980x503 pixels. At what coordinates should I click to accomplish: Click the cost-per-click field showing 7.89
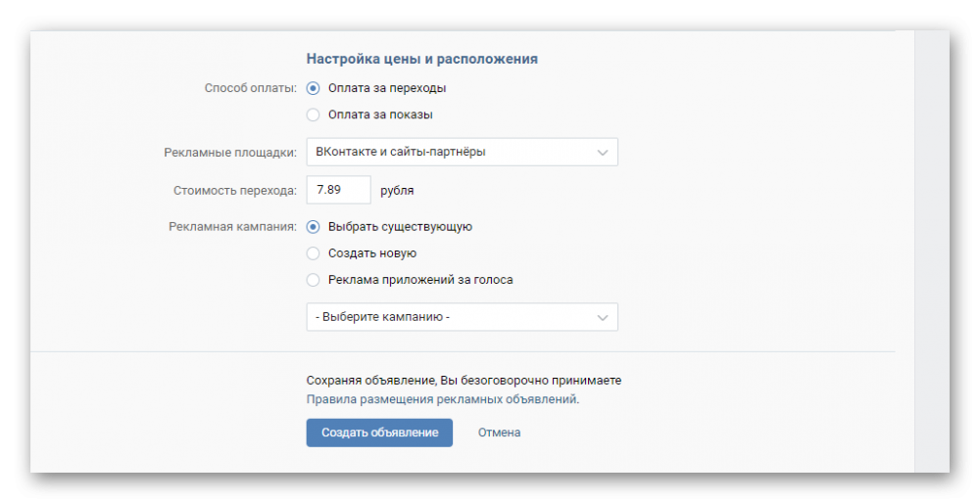(338, 190)
